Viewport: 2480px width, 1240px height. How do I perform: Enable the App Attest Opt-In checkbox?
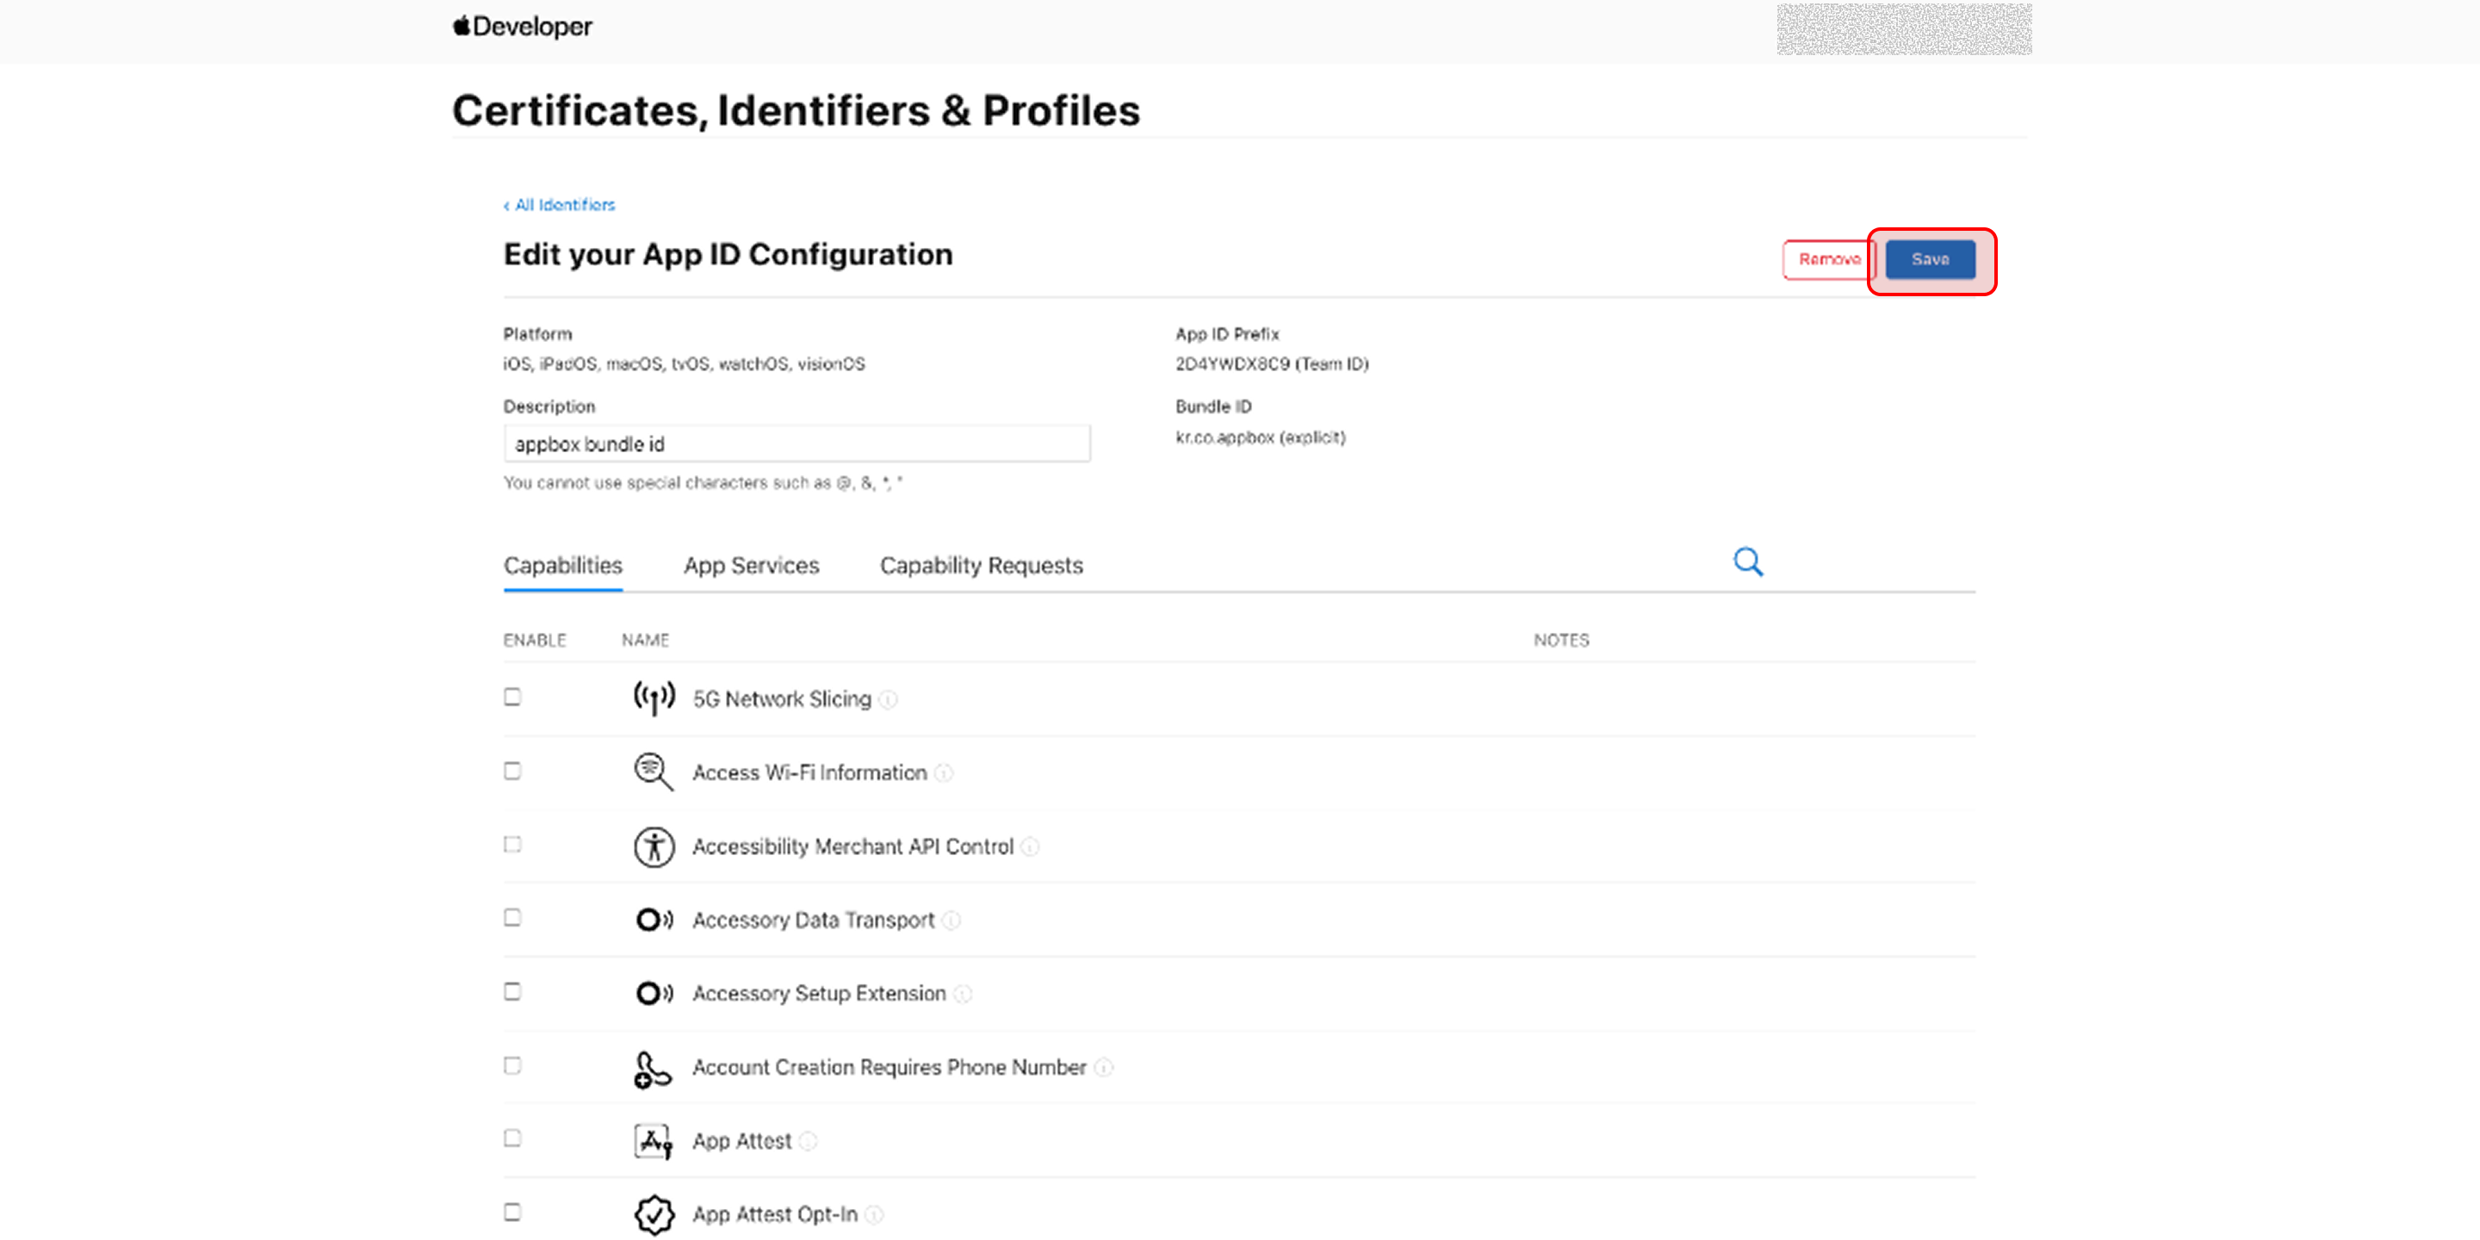click(512, 1213)
